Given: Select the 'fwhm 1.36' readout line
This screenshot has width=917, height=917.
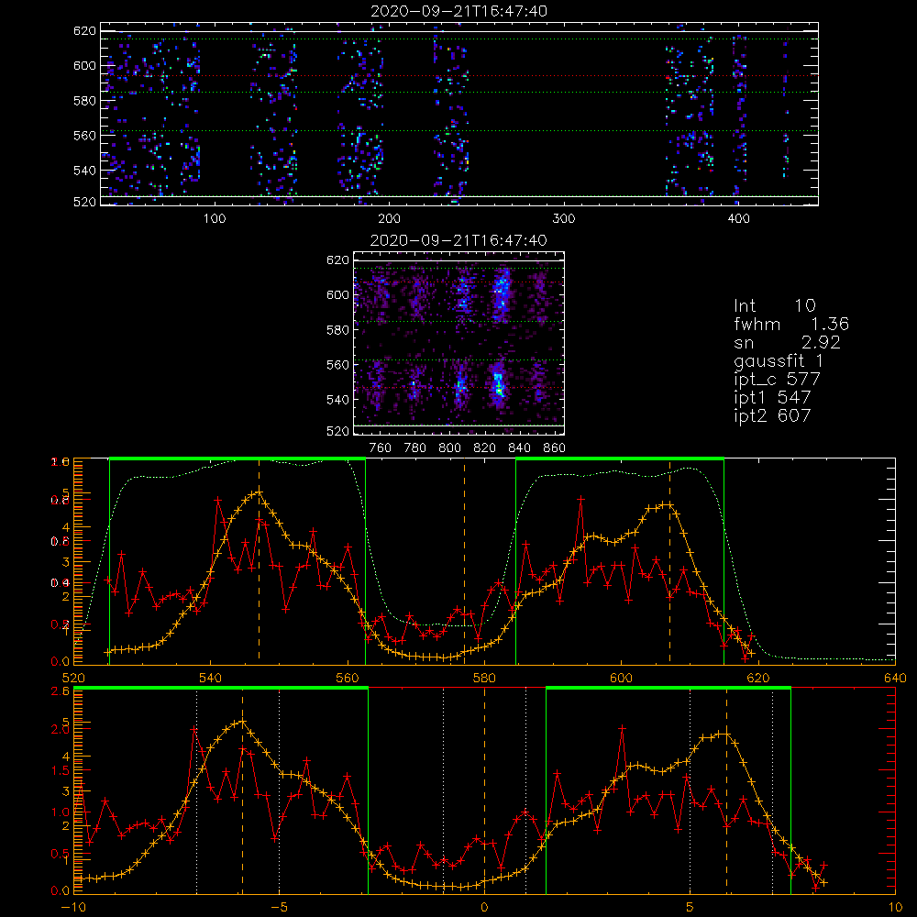Looking at the screenshot, I should [x=791, y=324].
